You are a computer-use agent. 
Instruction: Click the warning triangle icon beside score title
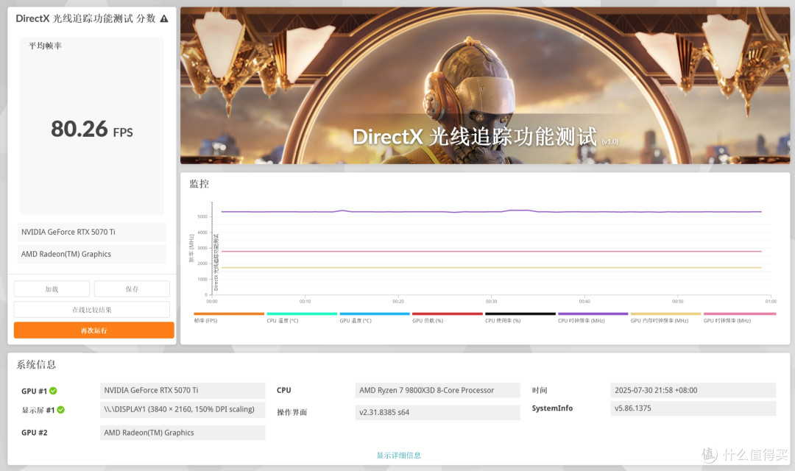tap(163, 18)
